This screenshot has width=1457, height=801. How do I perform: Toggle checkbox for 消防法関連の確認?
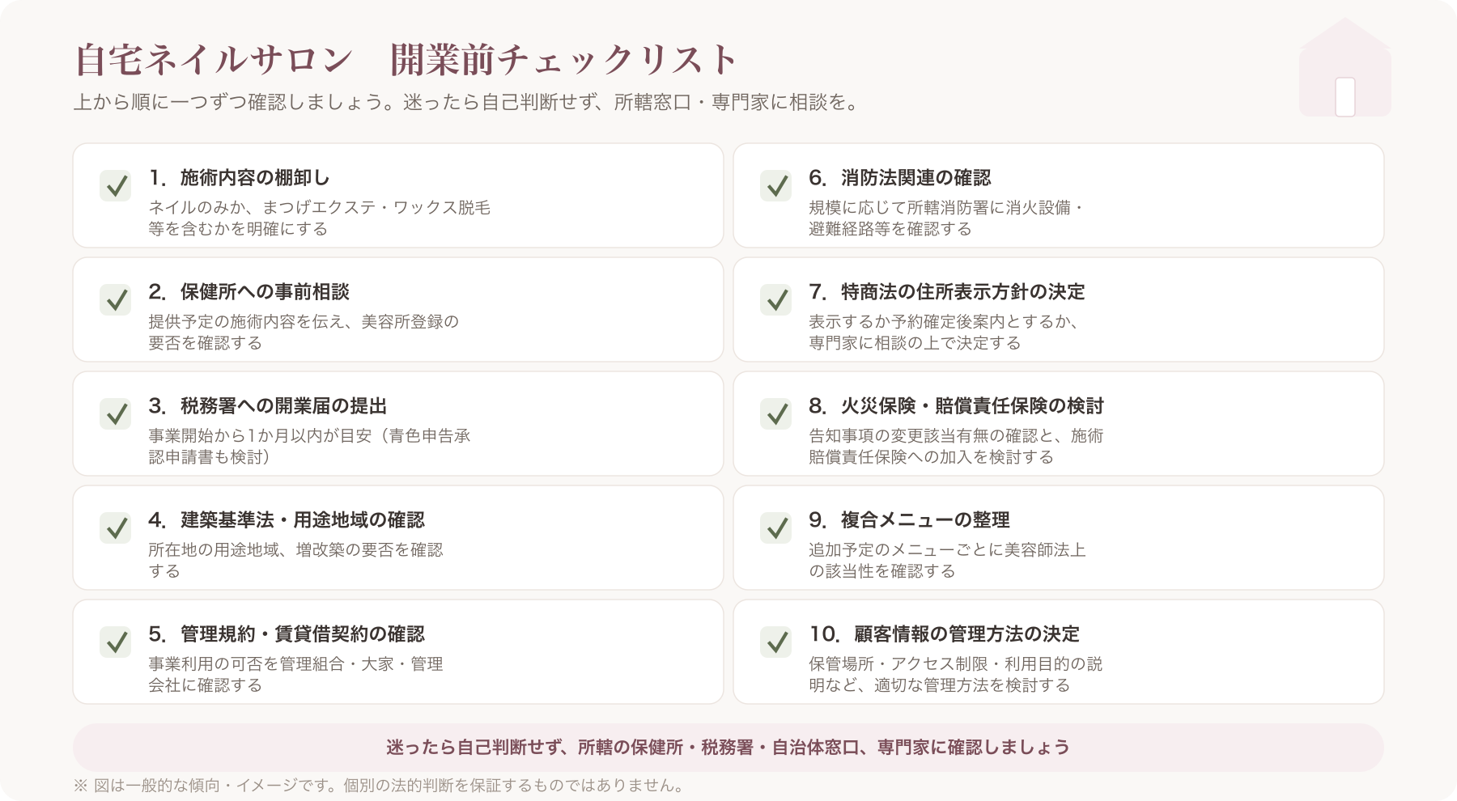pyautogui.click(x=776, y=186)
